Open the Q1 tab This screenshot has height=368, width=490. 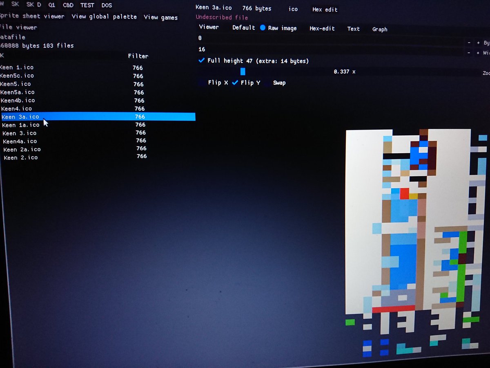tap(51, 5)
